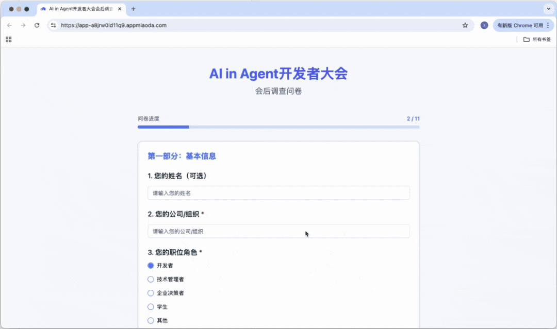The image size is (557, 329).
Task: Click the 会后调查问卷 subtitle
Action: point(278,91)
